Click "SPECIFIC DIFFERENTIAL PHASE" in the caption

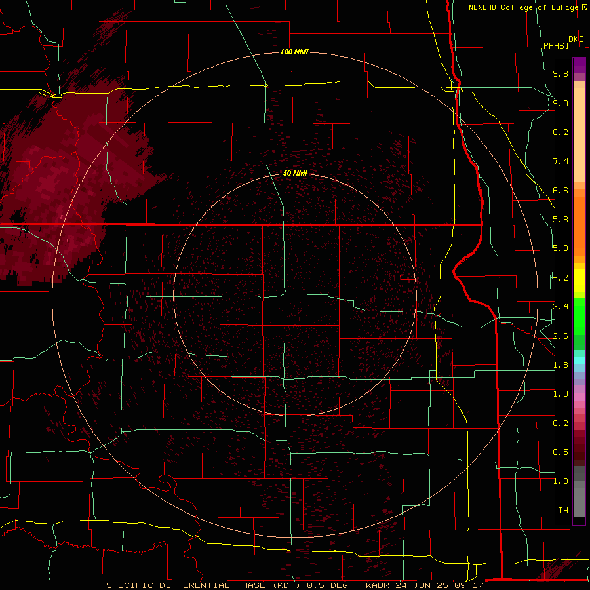[187, 585]
